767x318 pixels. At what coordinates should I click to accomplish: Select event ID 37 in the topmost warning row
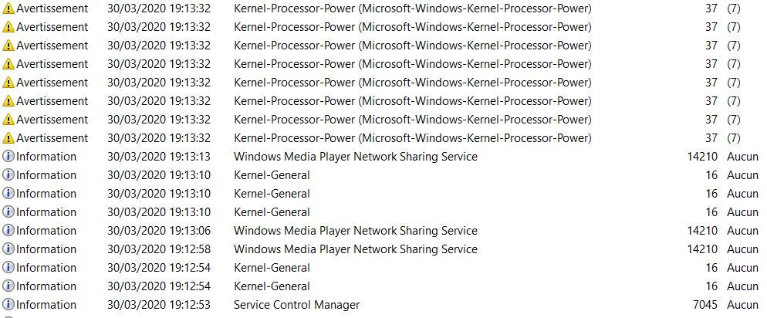(711, 8)
